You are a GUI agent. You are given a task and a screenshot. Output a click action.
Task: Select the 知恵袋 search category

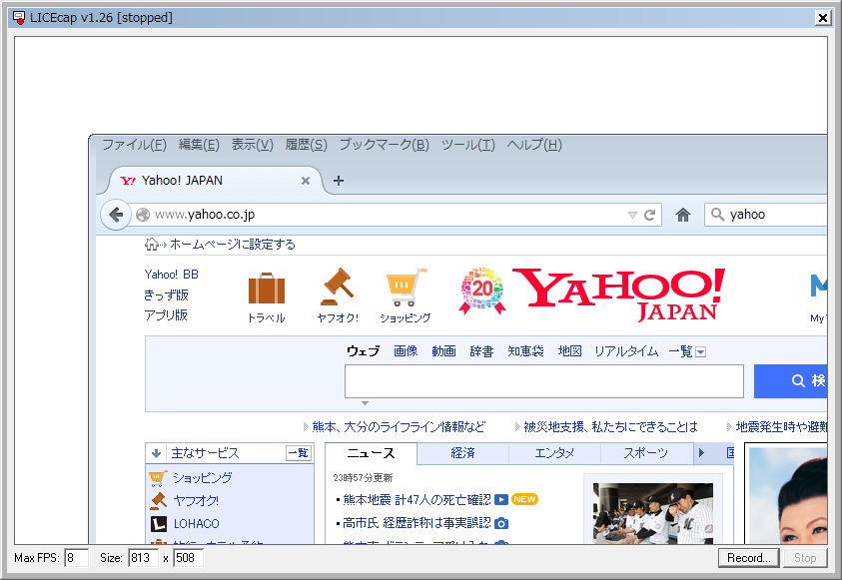pos(525,351)
